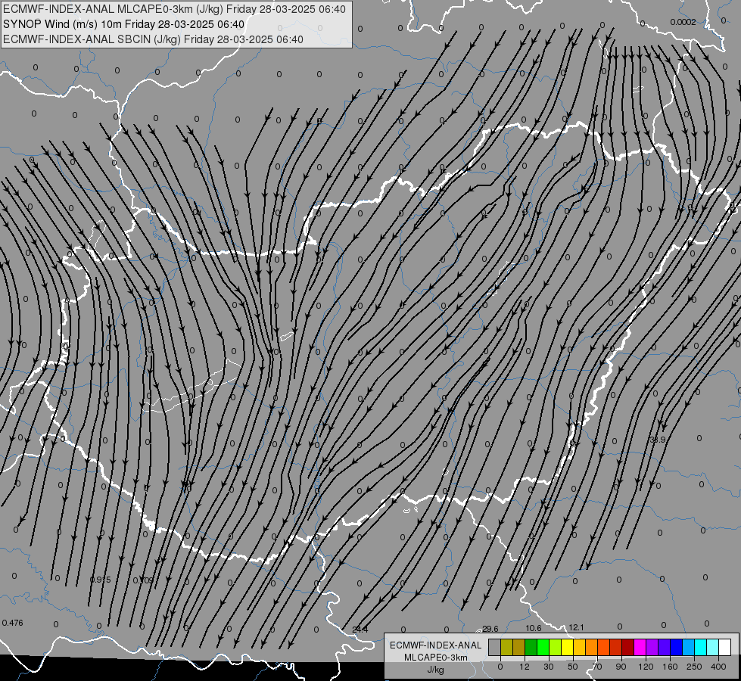
Task: Click the map value 29.6
Action: [x=490, y=629]
